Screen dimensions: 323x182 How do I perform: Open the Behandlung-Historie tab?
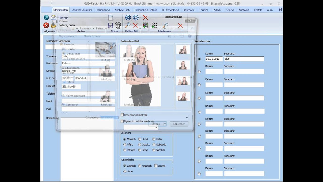pyautogui.click(x=146, y=10)
